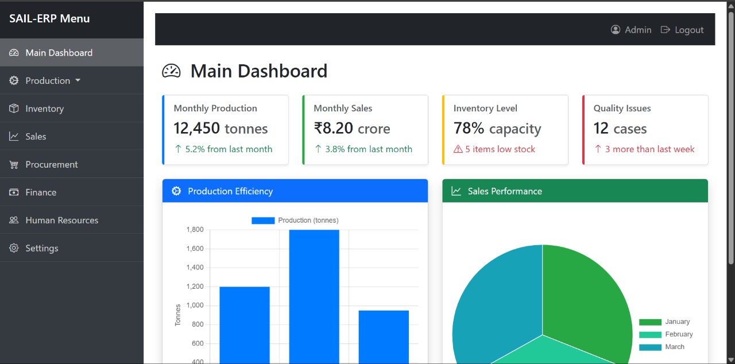Click the Monthly Production card label
Screen dimensions: 735x364
point(215,108)
